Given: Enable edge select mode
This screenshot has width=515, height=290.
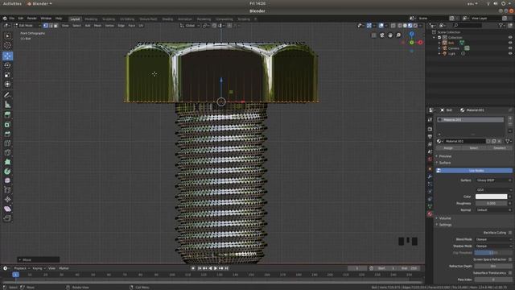Looking at the screenshot, I should tap(51, 25).
